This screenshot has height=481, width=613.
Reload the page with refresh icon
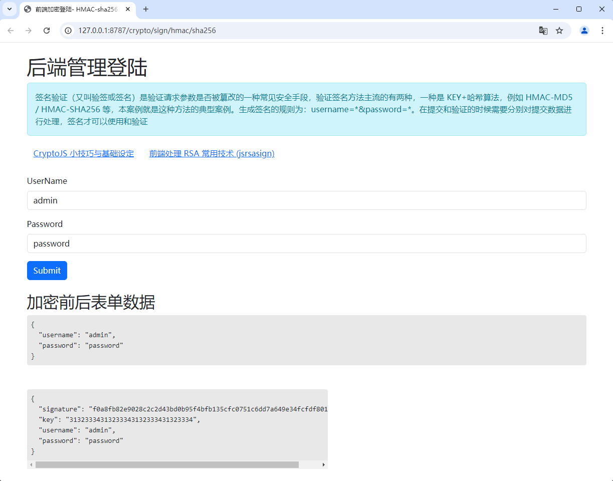47,31
